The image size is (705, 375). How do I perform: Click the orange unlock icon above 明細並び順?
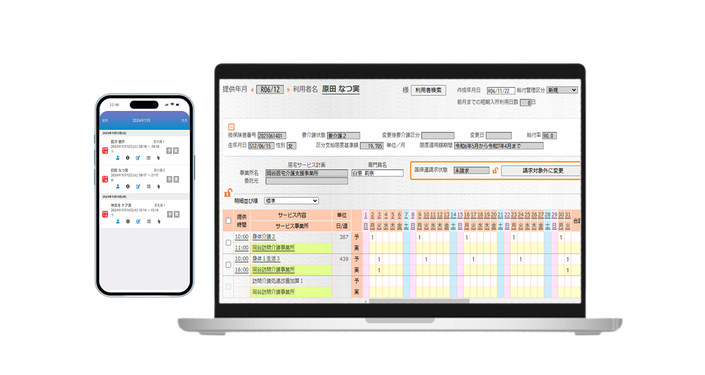(228, 193)
